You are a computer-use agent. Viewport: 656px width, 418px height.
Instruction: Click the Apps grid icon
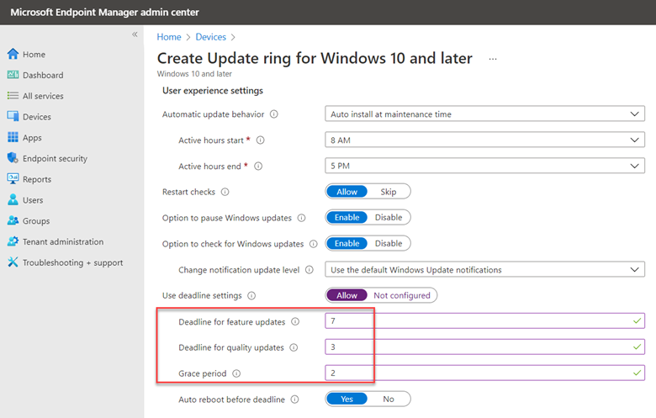coord(13,137)
